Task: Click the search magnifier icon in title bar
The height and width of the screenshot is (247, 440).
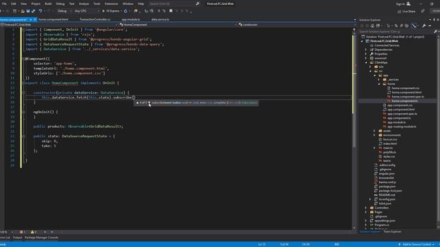Action: tap(197, 3)
